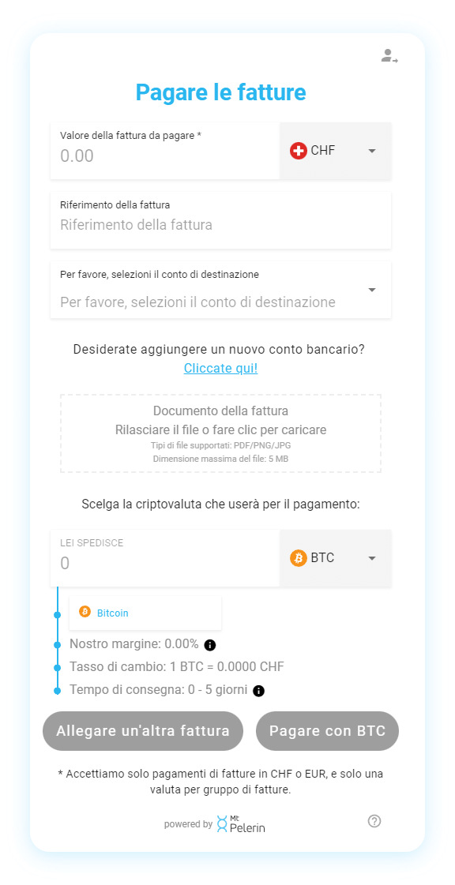
Task: Click the Bitcoin icon inside the Bitcoin chip
Action: [86, 613]
